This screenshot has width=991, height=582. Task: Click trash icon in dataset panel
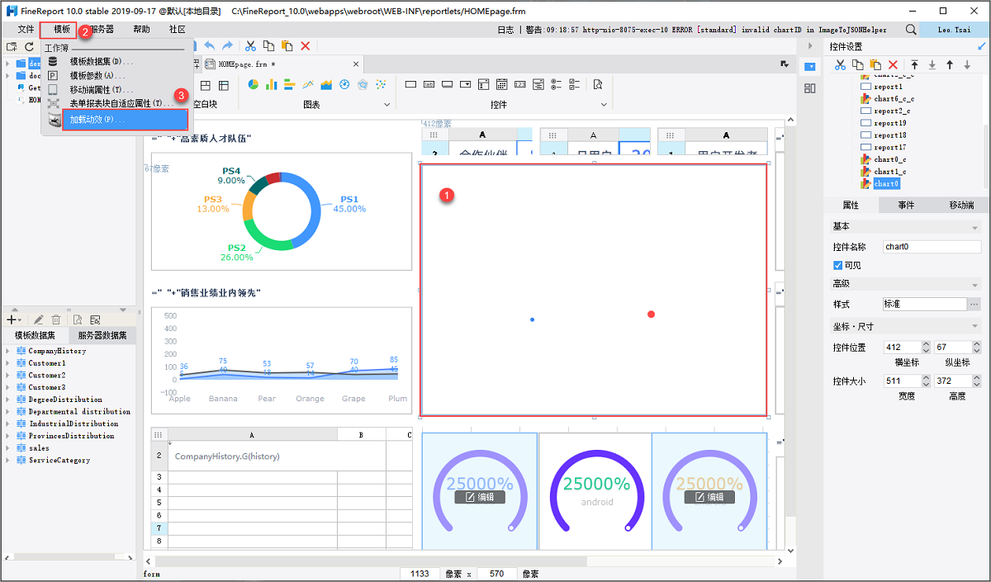[x=56, y=319]
